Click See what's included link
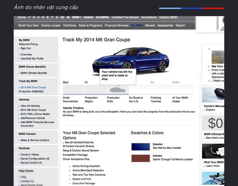The image size is (238, 186). point(215,138)
